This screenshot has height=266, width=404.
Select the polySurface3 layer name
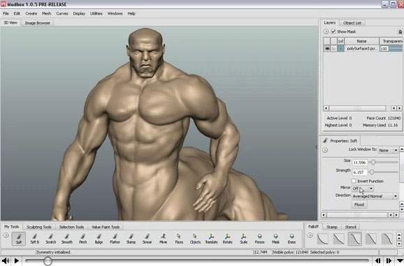(x=362, y=48)
